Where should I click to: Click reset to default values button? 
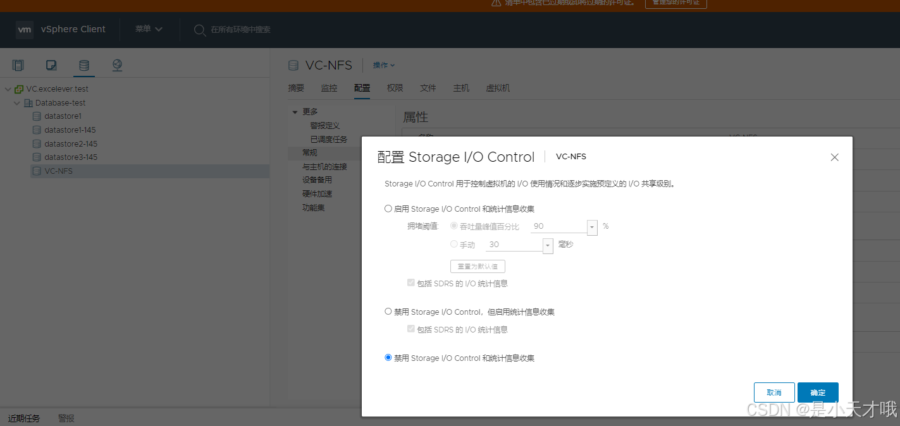pos(478,267)
